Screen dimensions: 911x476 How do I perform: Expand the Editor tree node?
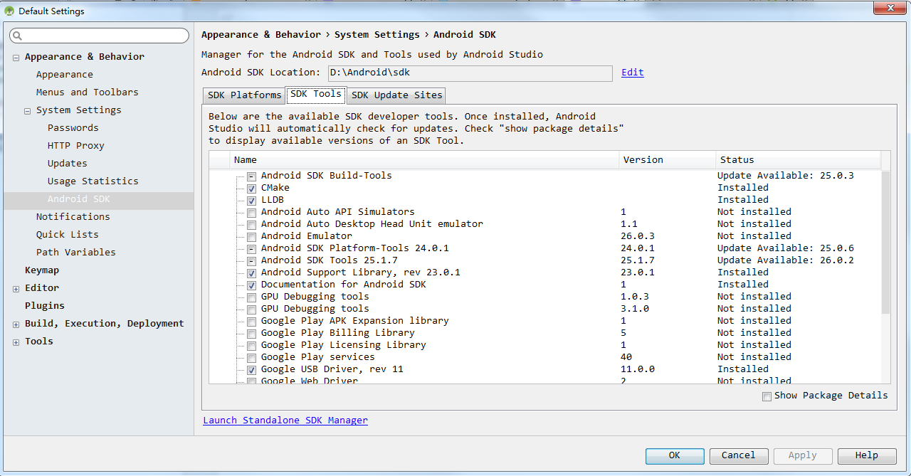pyautogui.click(x=16, y=289)
